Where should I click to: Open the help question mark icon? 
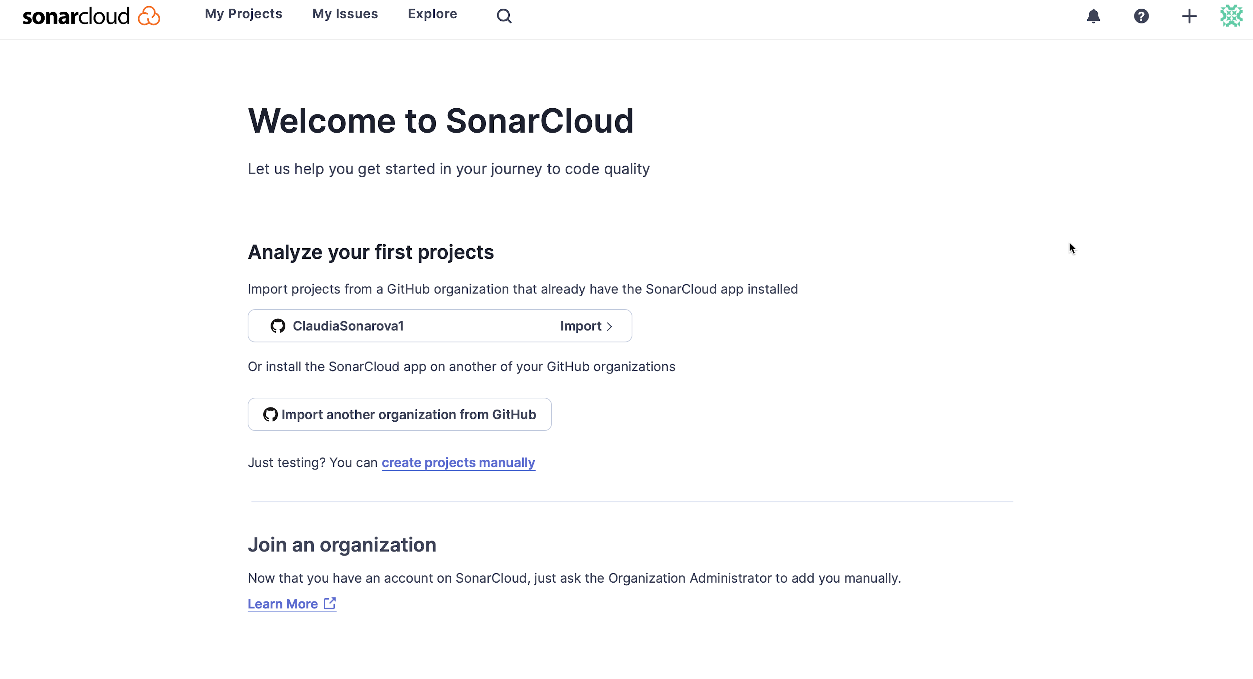click(1141, 16)
